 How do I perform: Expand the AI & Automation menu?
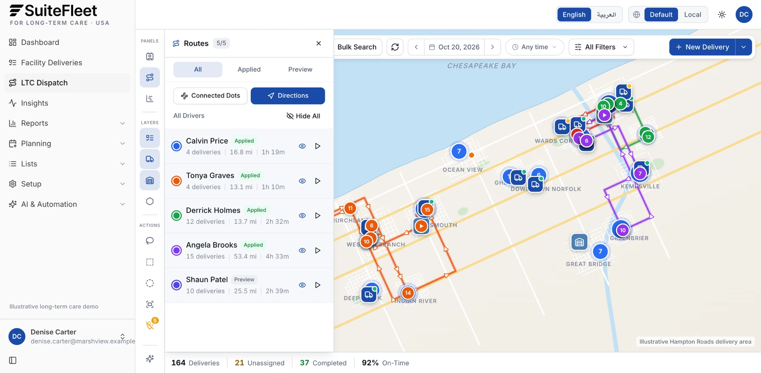(x=68, y=204)
